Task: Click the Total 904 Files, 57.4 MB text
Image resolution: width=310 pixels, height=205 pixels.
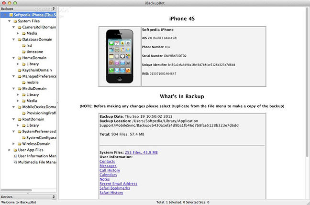Action: tap(122, 134)
